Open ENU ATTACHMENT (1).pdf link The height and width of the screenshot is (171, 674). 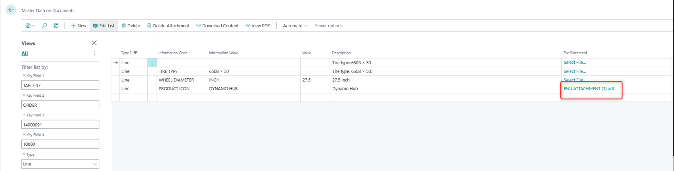(589, 89)
